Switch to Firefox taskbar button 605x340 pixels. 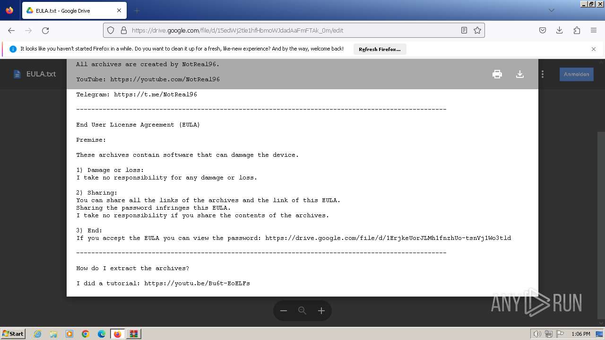(117, 334)
